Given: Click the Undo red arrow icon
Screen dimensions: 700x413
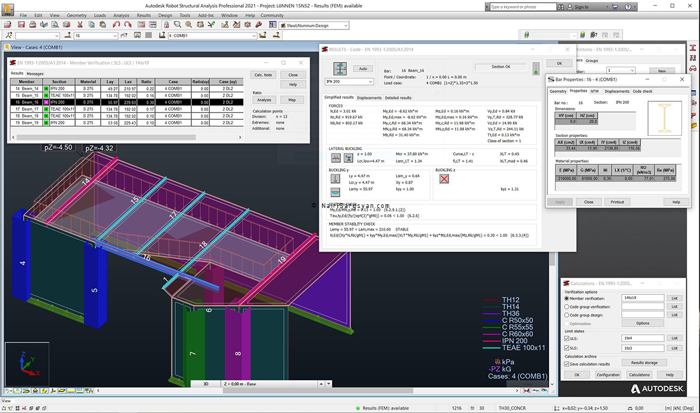Looking at the screenshot, I should [116, 25].
